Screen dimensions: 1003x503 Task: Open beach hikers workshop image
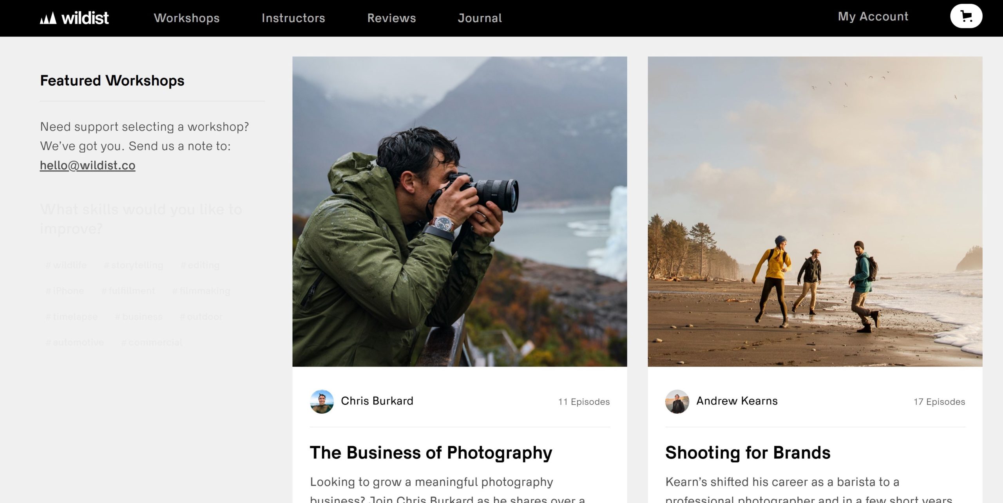[x=815, y=211]
